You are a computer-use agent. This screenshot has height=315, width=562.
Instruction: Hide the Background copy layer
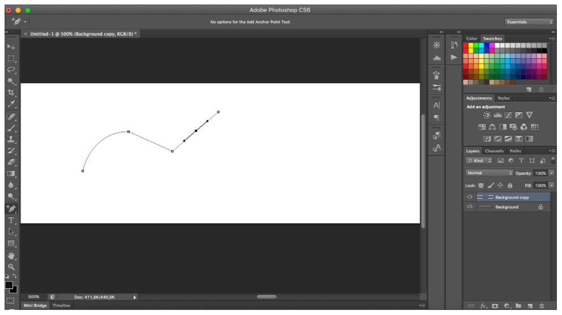(470, 197)
